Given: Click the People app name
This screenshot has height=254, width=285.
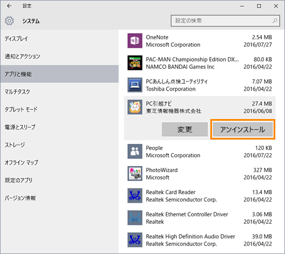Looking at the screenshot, I should (x=154, y=148).
